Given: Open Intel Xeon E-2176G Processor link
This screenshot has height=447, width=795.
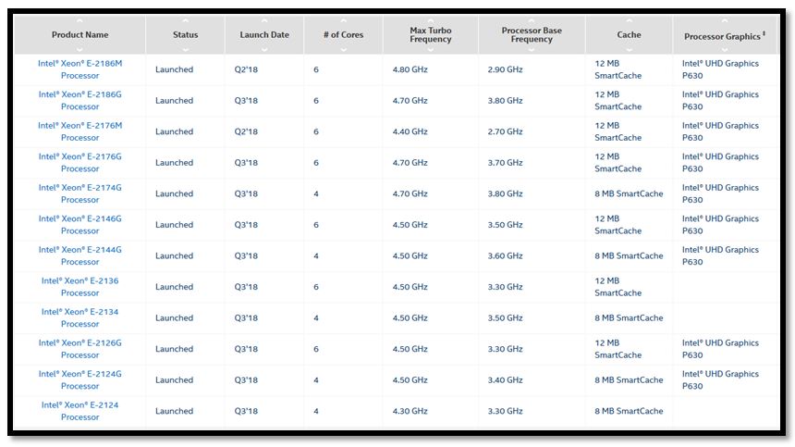Looking at the screenshot, I should (x=79, y=163).
